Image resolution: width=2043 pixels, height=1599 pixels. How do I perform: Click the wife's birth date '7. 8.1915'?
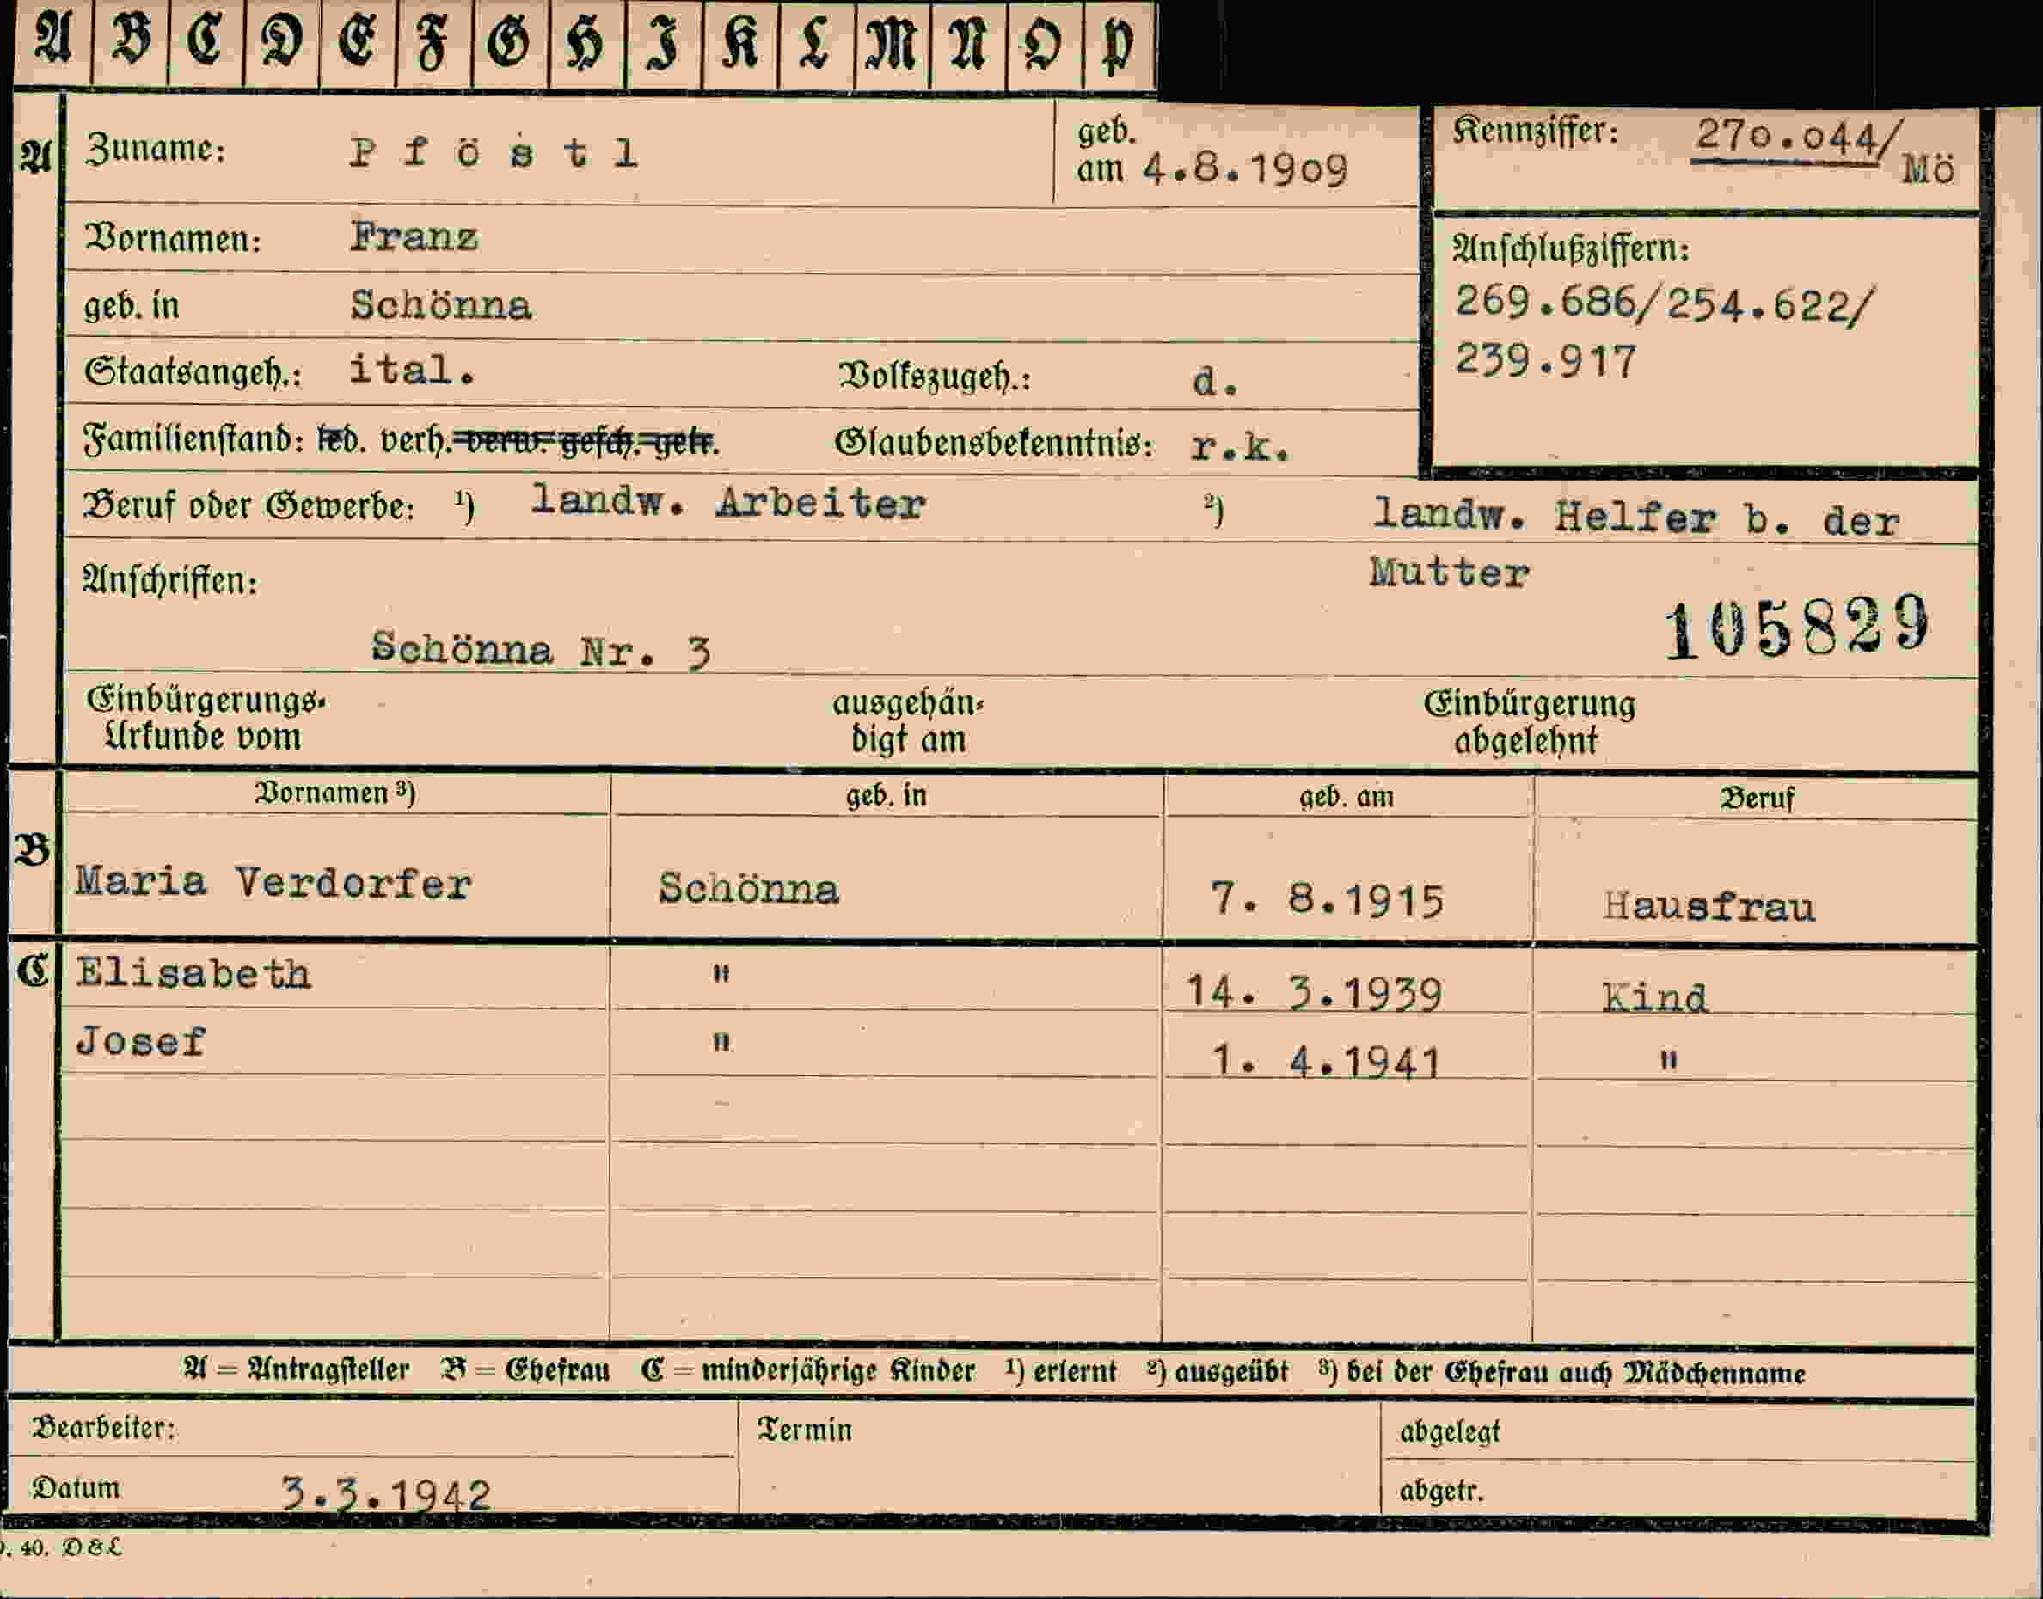click(1327, 900)
